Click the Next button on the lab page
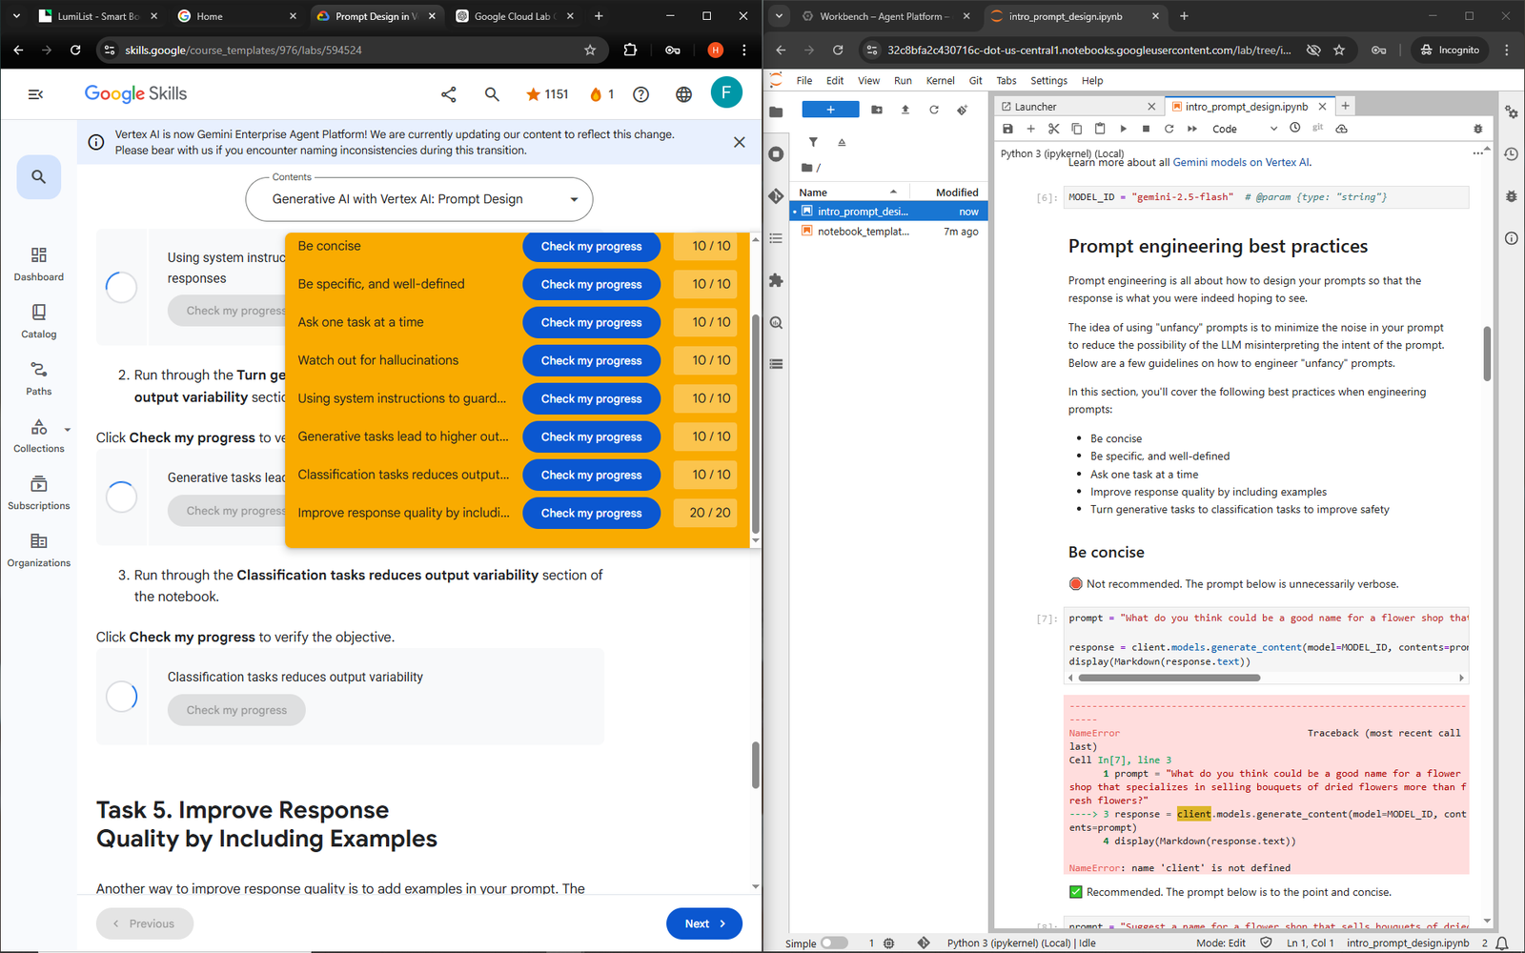This screenshot has width=1525, height=953. coord(704,923)
